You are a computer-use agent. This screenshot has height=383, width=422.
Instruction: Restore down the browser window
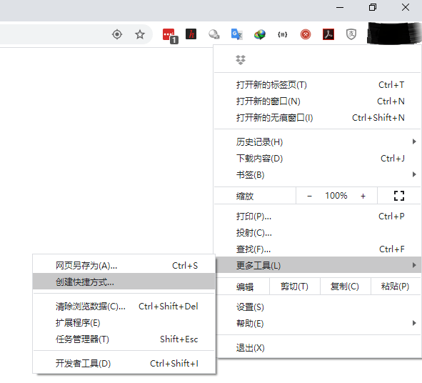pos(373,8)
